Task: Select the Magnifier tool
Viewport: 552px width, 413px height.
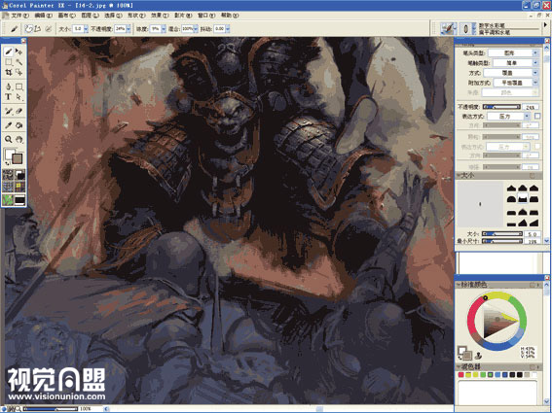Action: tap(9, 140)
